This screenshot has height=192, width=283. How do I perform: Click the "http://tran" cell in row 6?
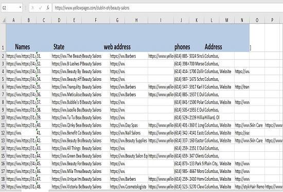coord(242,87)
